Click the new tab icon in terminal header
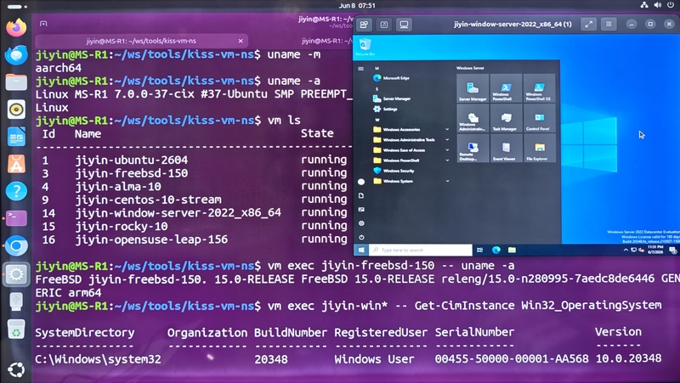This screenshot has height=383, width=680. pos(43,24)
